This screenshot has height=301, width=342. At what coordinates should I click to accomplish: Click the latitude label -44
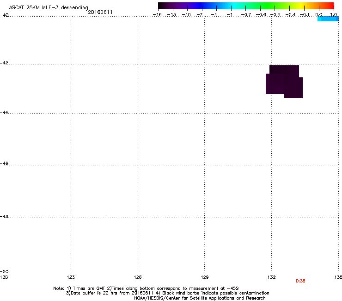click(x=4, y=113)
